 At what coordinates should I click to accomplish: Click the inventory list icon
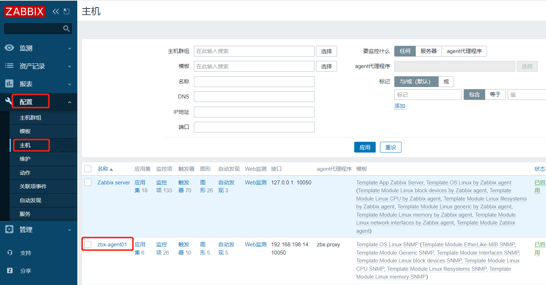(x=9, y=66)
